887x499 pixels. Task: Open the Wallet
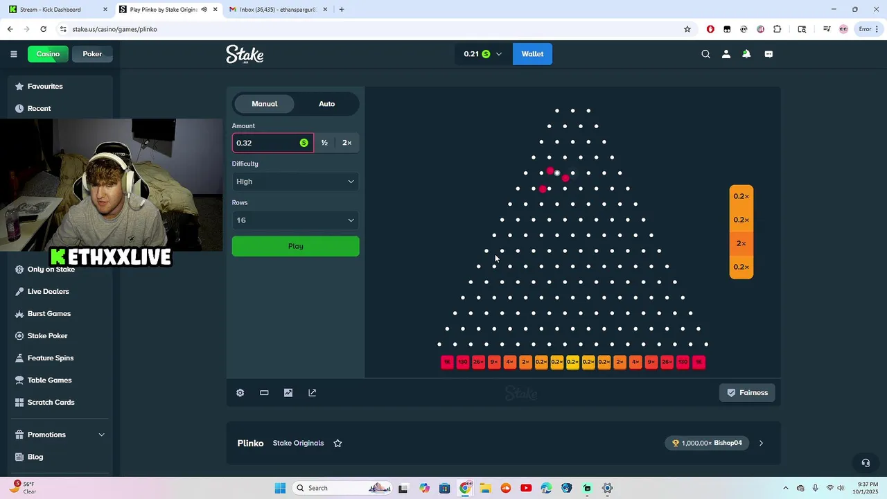point(532,54)
